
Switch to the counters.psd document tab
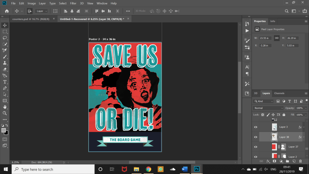click(31, 19)
